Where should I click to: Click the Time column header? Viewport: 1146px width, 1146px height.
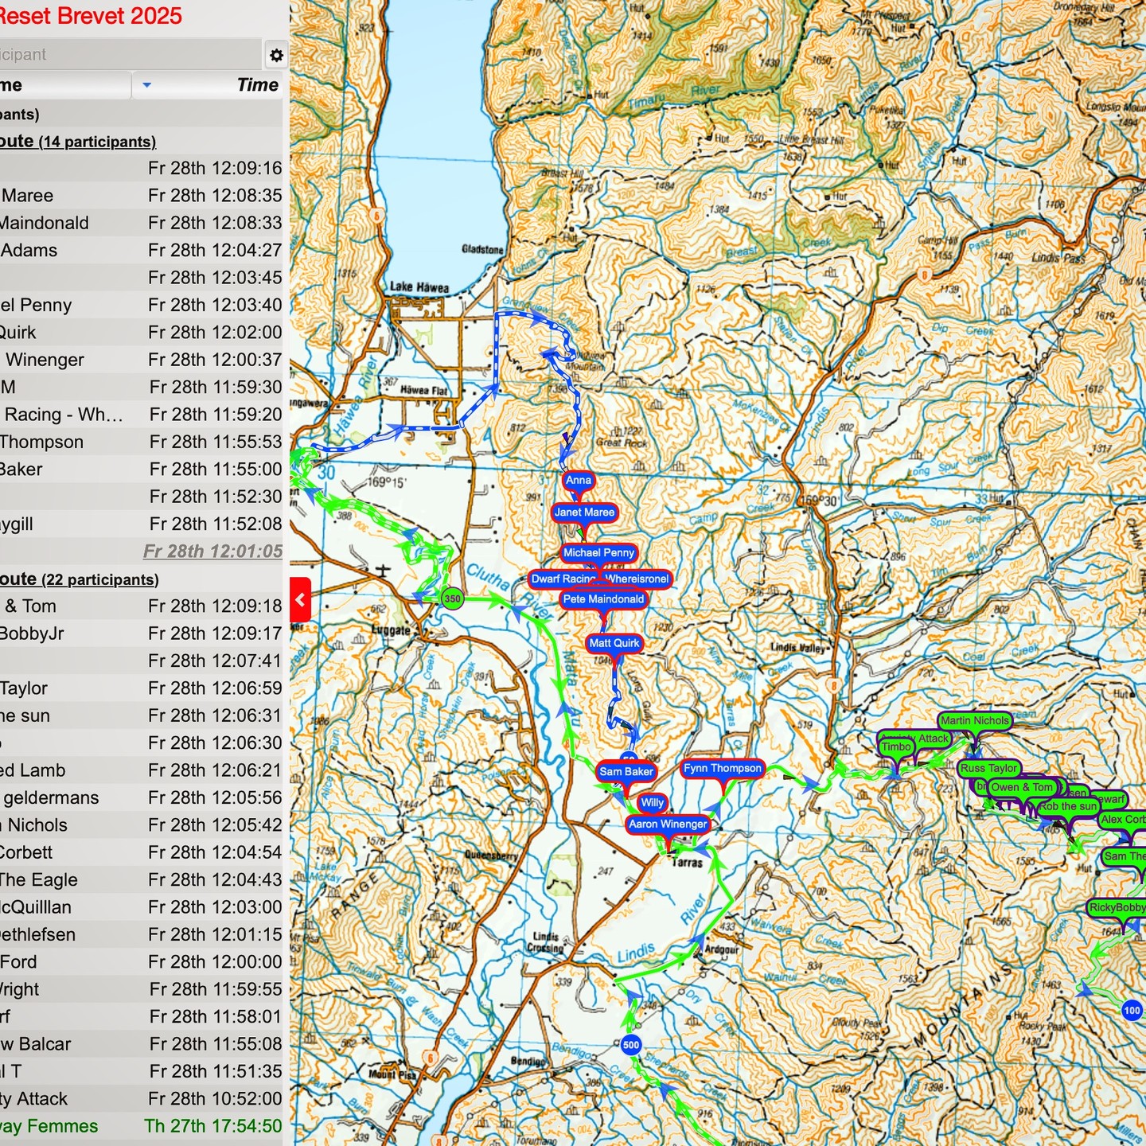(257, 85)
